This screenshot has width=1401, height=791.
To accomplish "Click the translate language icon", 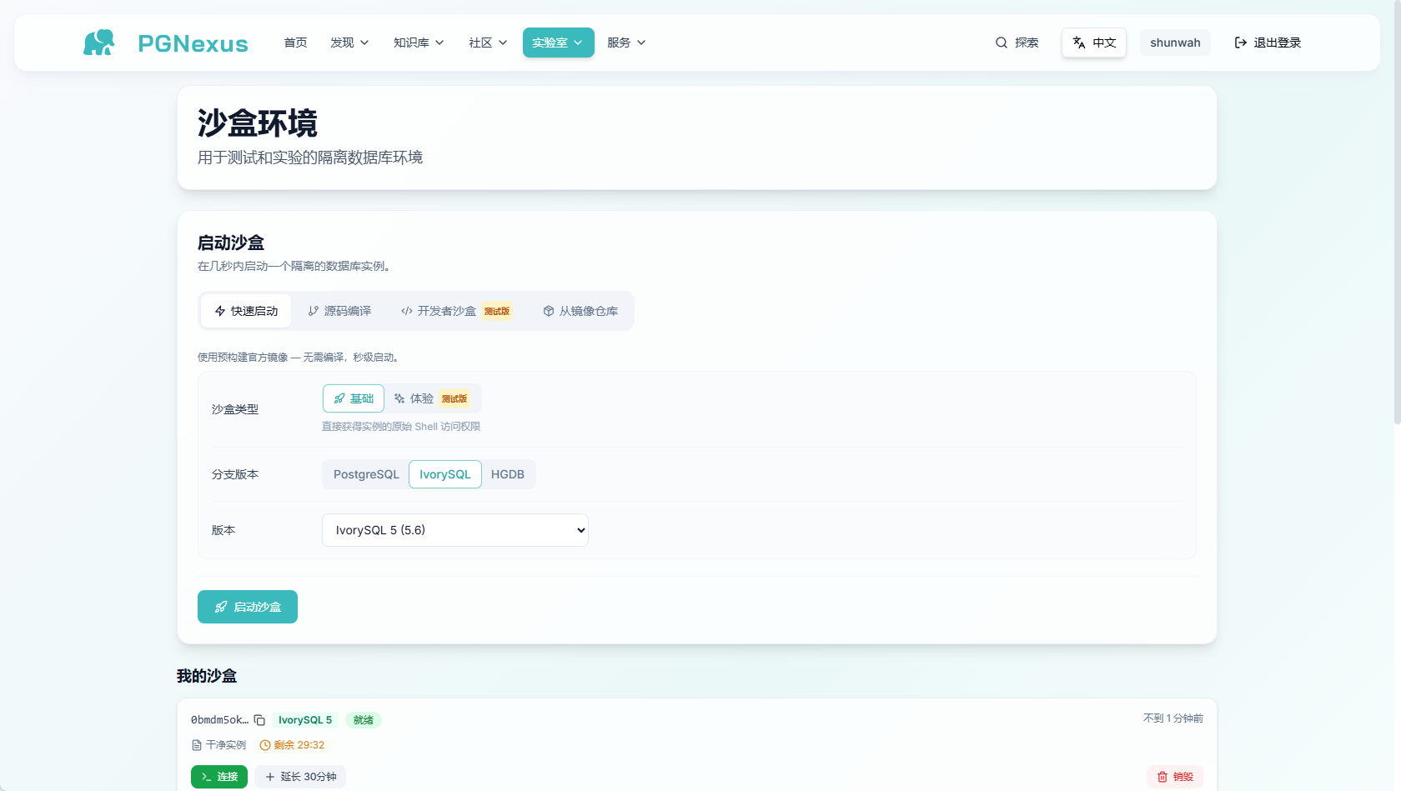I will (x=1079, y=43).
